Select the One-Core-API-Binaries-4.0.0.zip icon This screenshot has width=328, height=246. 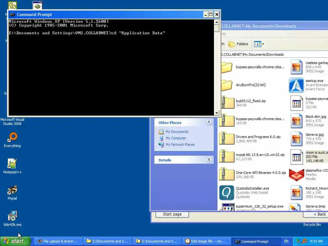[x=227, y=174]
